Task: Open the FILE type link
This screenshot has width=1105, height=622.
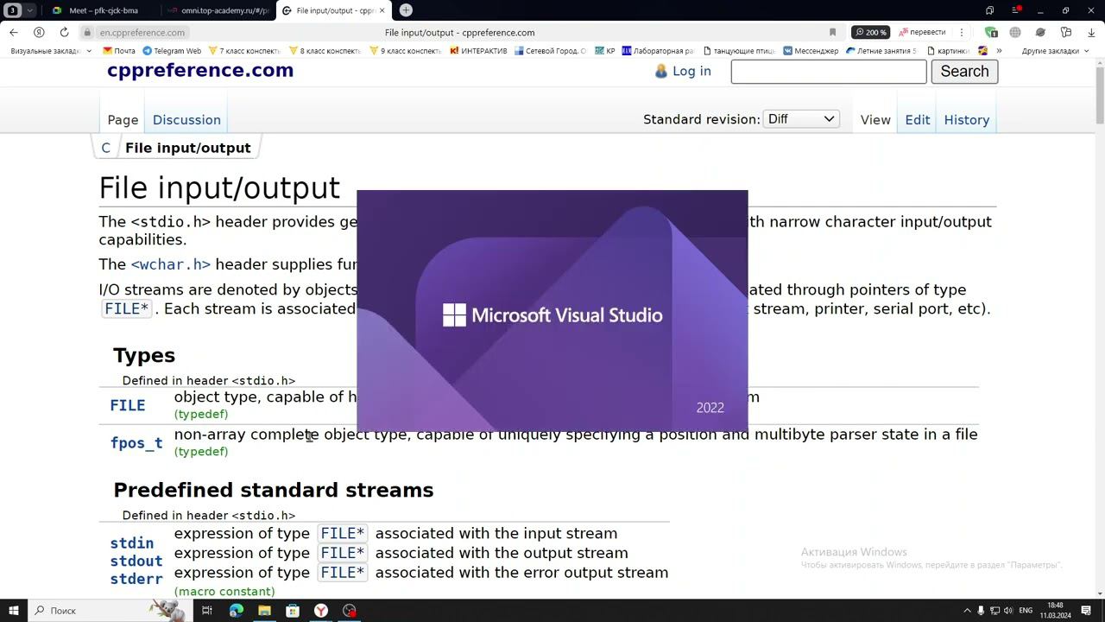Action: (128, 405)
